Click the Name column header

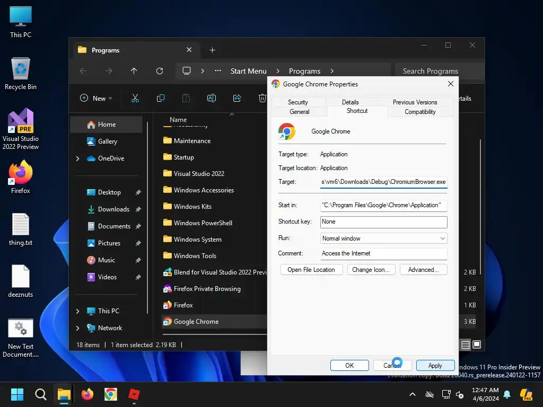coord(178,120)
